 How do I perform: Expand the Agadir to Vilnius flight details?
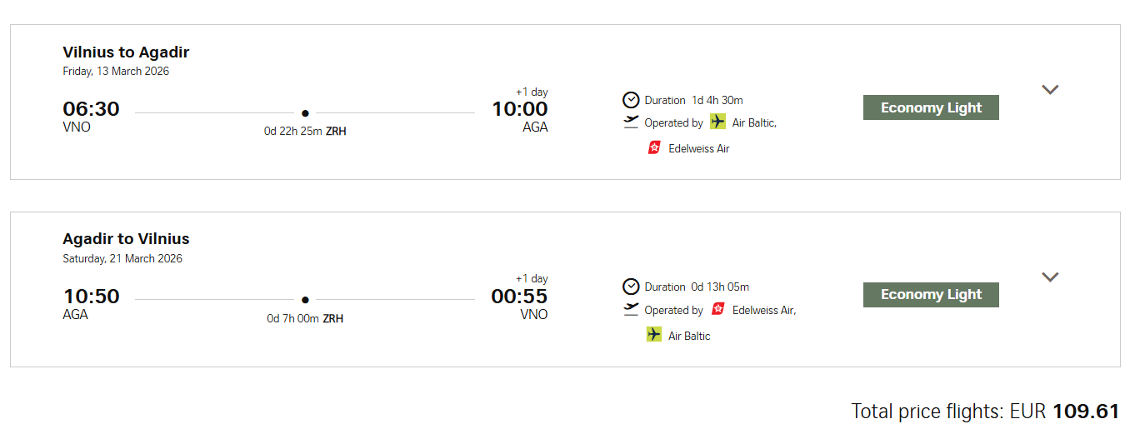[1050, 277]
